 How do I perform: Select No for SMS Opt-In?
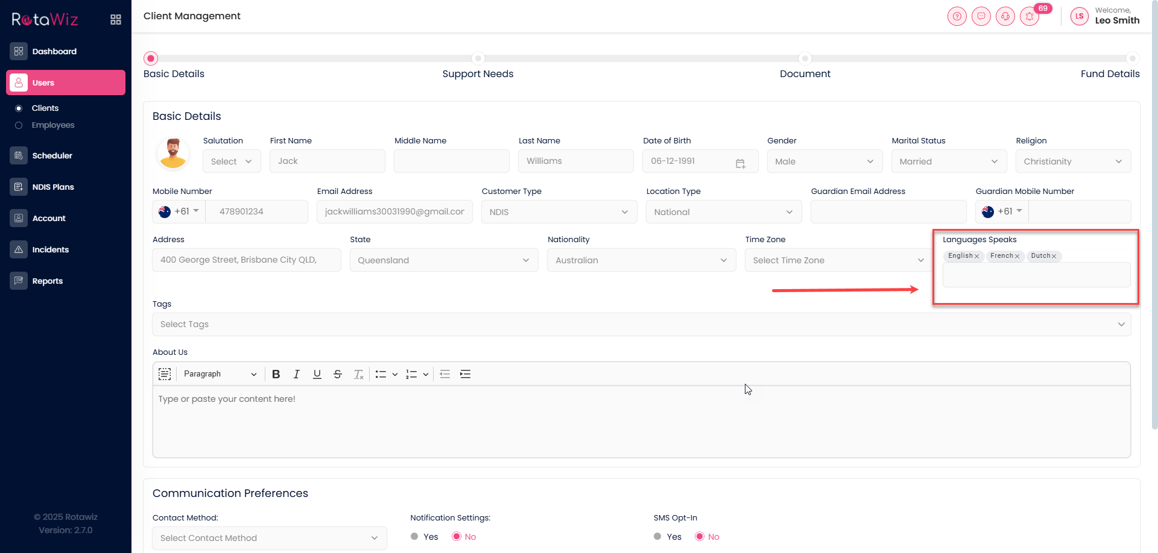click(x=700, y=537)
